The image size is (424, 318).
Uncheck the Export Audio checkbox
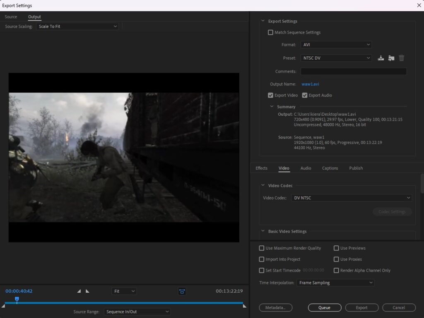click(305, 95)
